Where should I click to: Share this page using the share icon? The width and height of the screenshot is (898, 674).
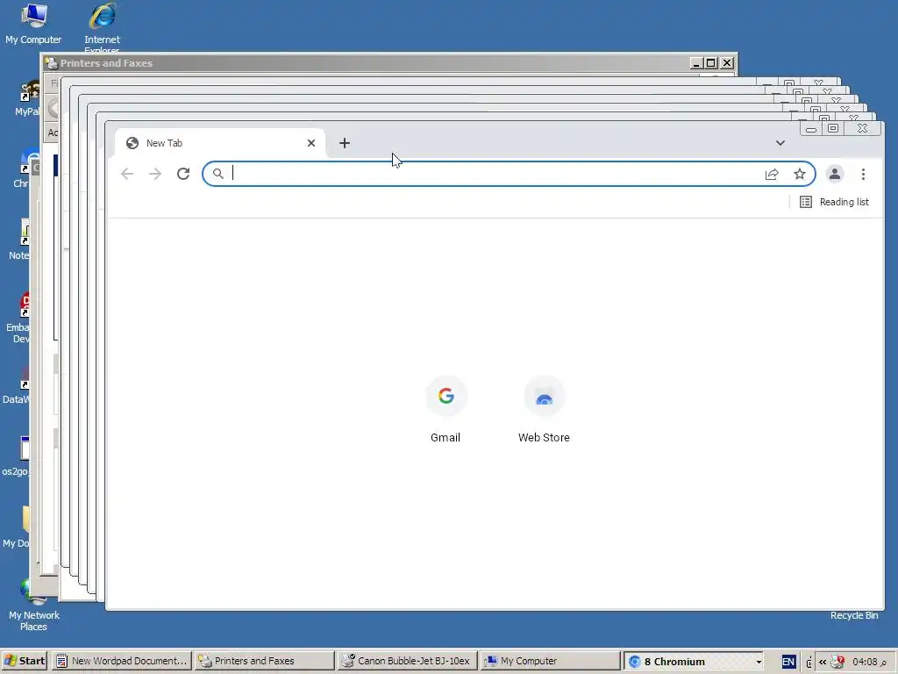point(772,175)
